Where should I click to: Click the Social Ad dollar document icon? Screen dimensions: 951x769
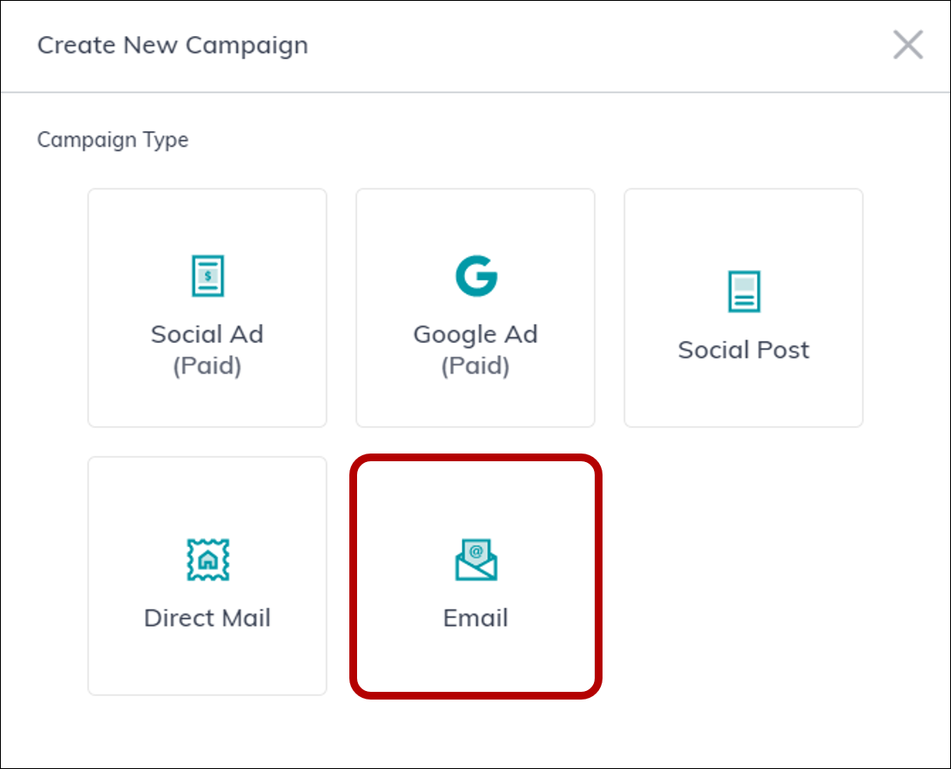[x=208, y=276]
